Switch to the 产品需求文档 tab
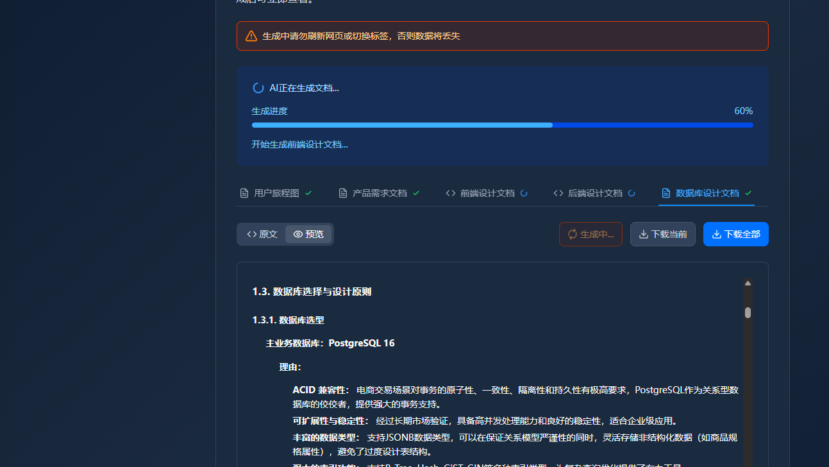 379,192
